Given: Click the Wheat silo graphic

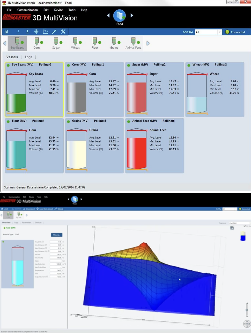Looking at the screenshot, I should [197, 93].
